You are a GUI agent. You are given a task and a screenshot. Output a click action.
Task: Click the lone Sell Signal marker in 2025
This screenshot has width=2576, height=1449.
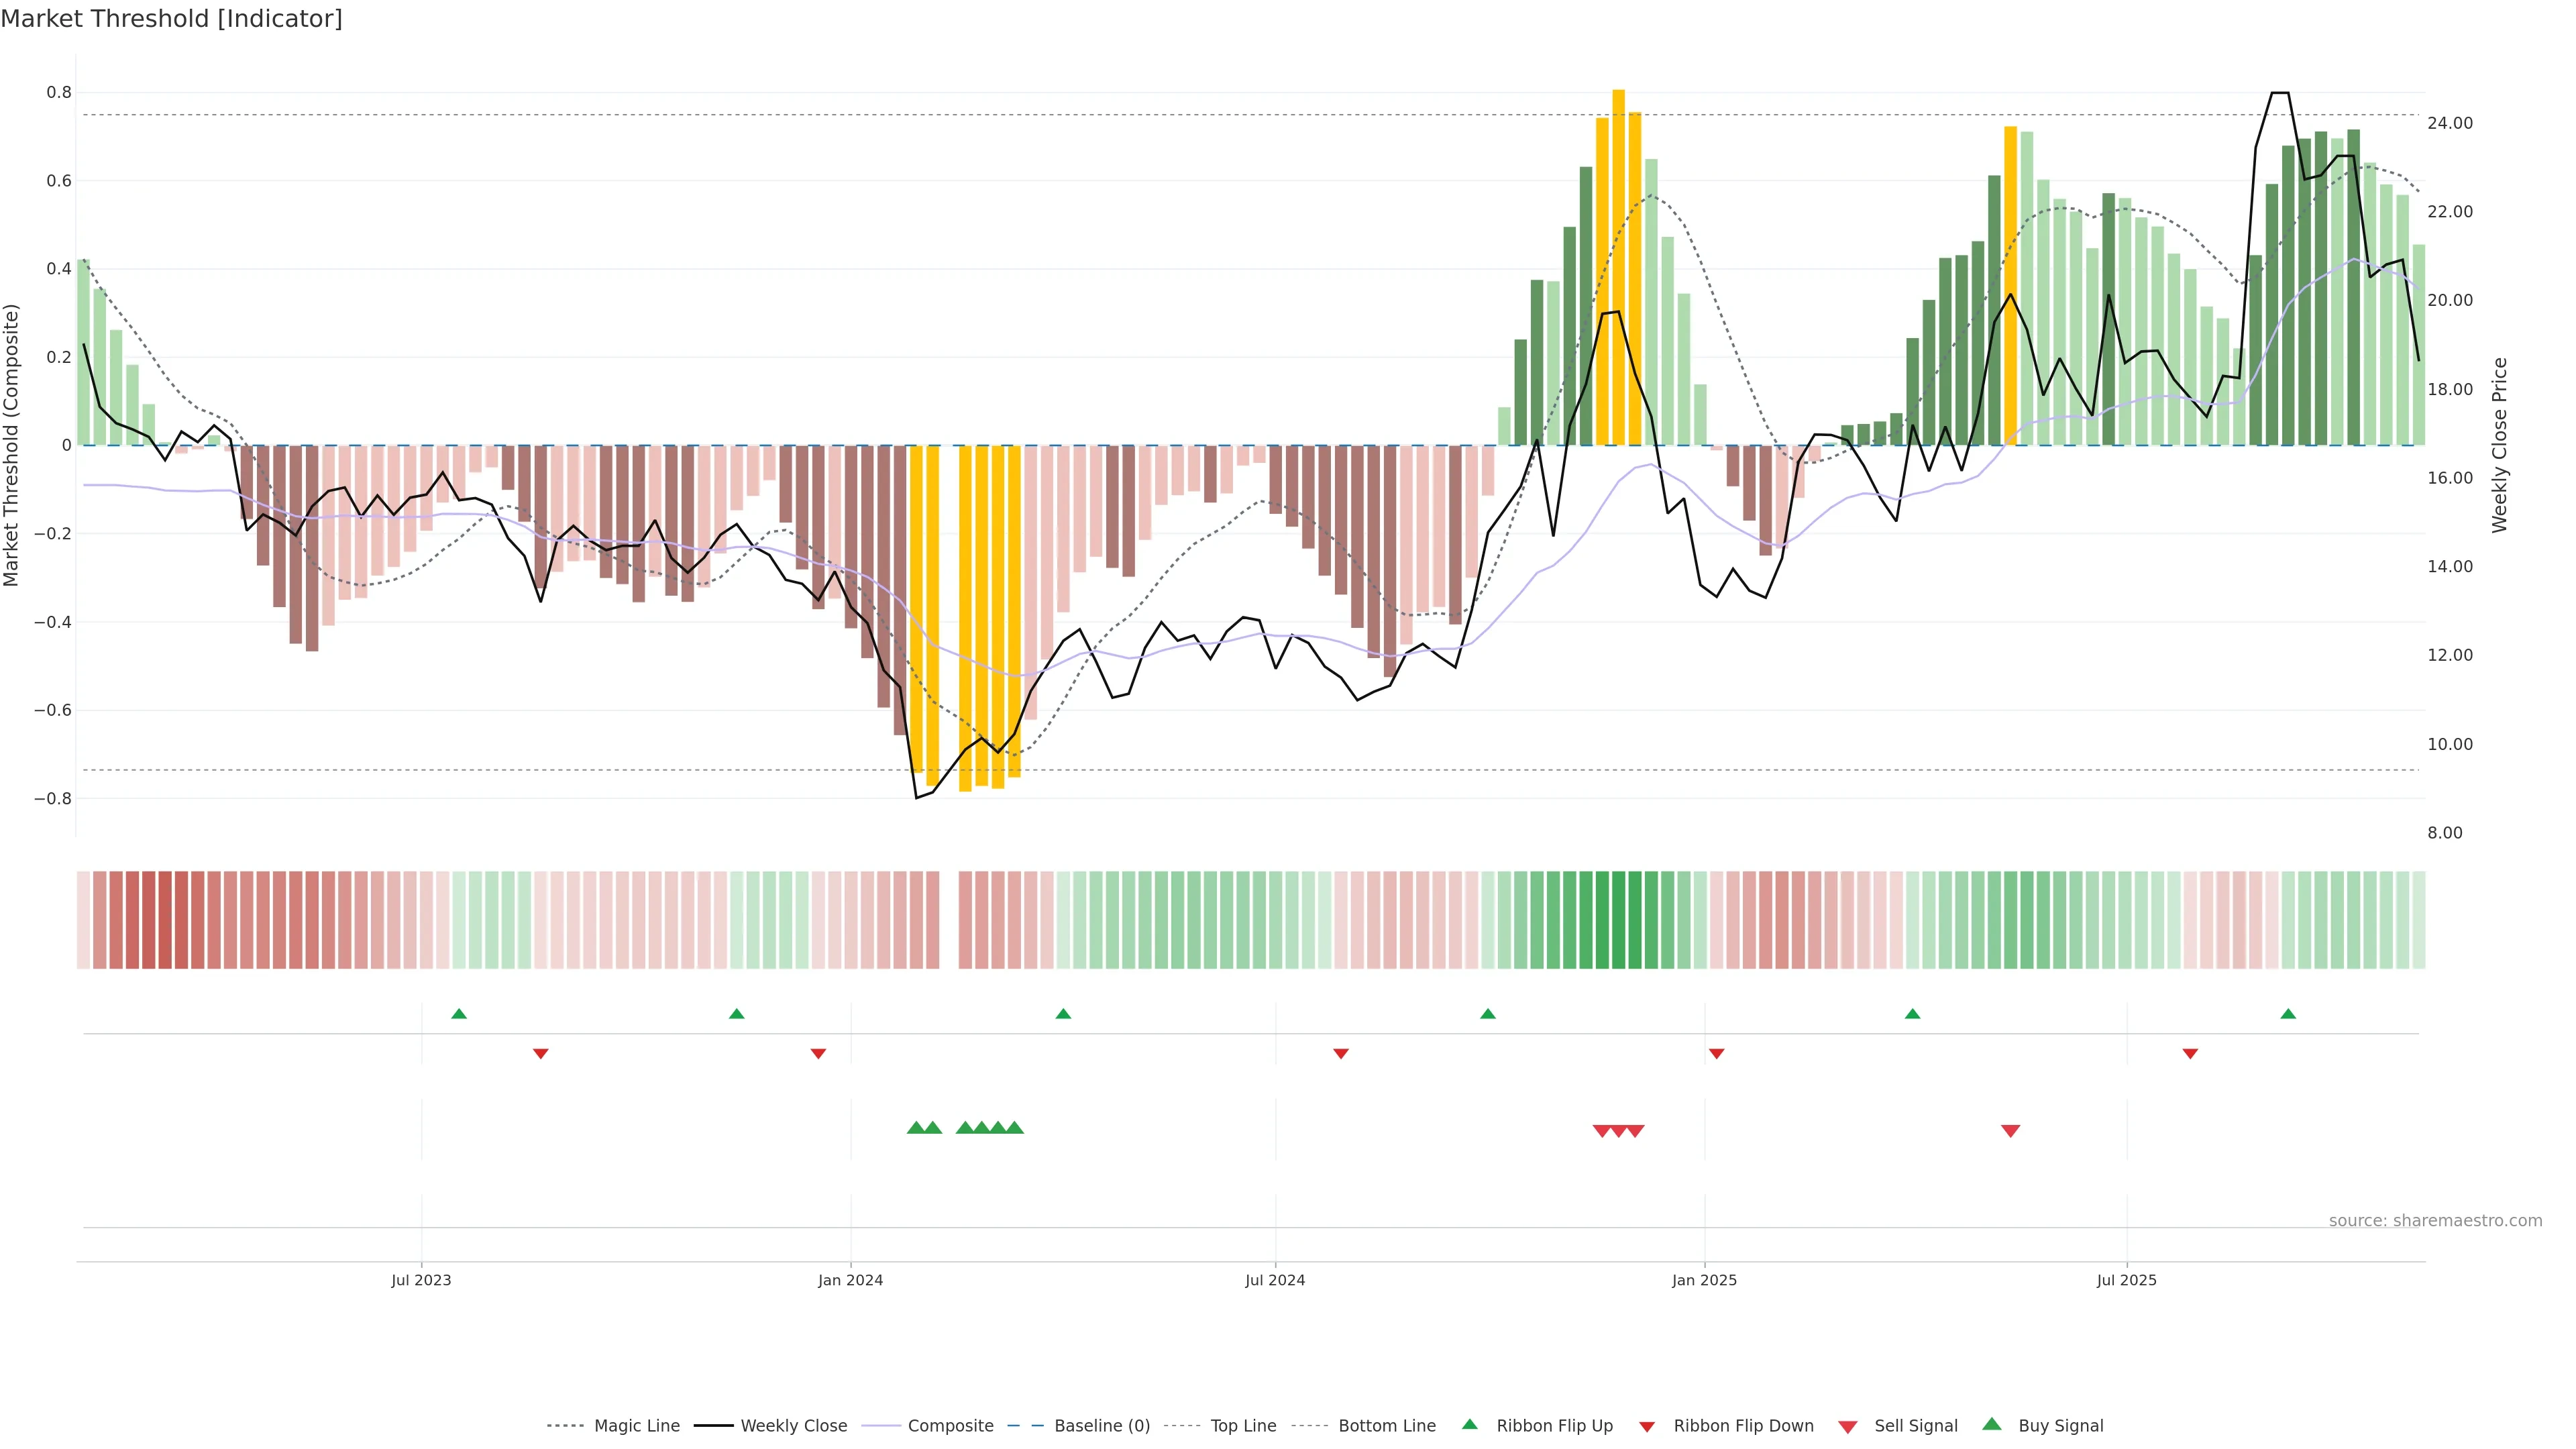[2010, 1131]
